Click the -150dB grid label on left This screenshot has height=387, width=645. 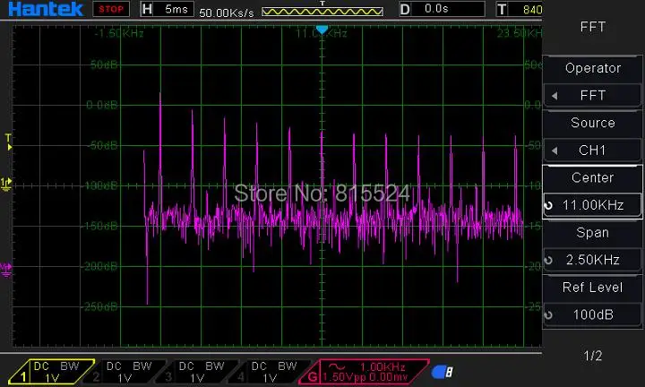[x=100, y=226]
